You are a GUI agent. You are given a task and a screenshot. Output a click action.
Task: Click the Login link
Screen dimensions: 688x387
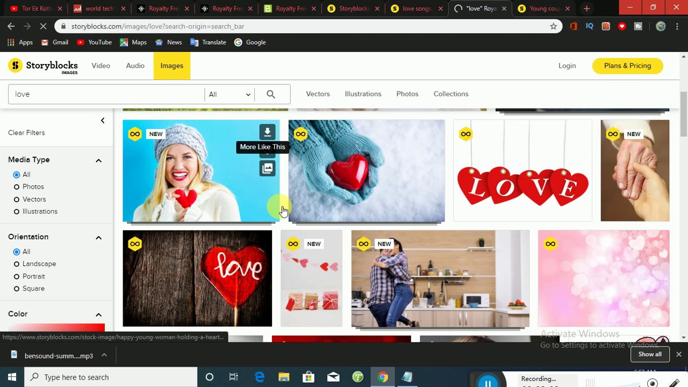pos(567,66)
